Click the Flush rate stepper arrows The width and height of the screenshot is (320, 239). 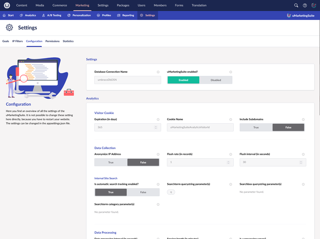[x=228, y=162]
